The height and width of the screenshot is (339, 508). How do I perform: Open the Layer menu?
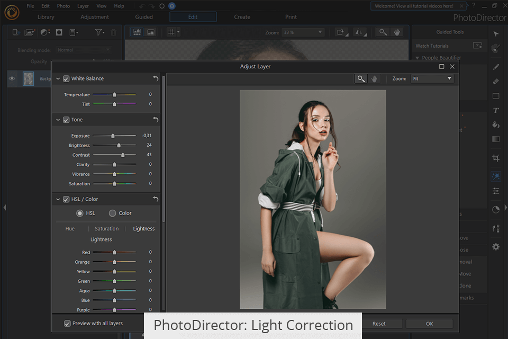(x=83, y=6)
